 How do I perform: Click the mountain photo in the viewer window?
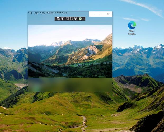click(x=70, y=51)
